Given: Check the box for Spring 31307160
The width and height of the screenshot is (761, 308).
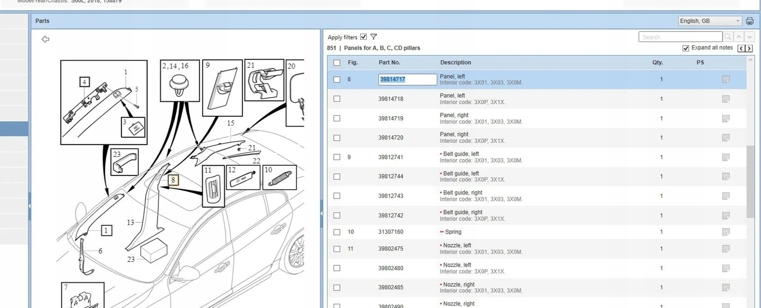Looking at the screenshot, I should (337, 232).
